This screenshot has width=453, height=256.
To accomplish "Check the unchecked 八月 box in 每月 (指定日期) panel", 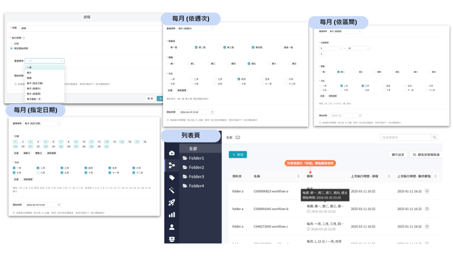I will [x=38, y=173].
